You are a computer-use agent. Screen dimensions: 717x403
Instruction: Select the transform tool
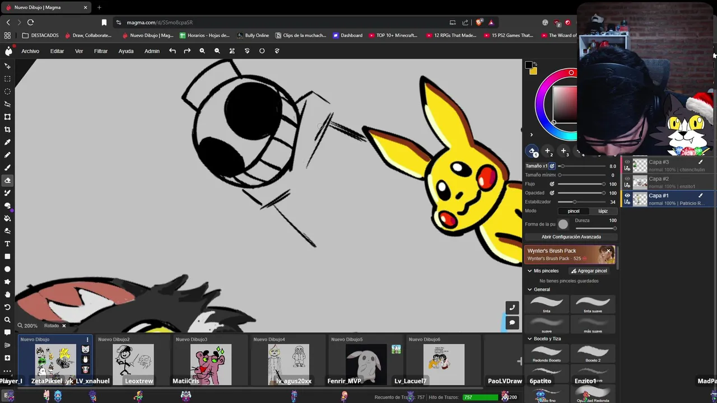coord(7,117)
